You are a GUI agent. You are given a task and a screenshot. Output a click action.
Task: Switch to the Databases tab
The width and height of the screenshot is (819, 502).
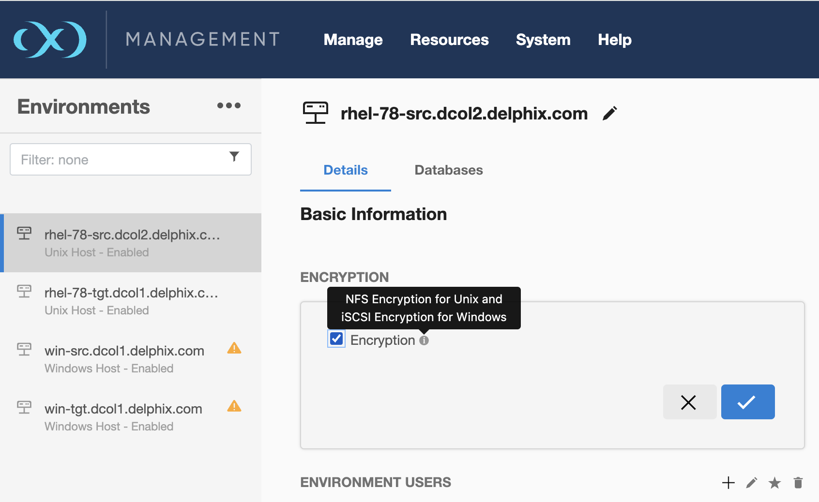click(x=449, y=170)
